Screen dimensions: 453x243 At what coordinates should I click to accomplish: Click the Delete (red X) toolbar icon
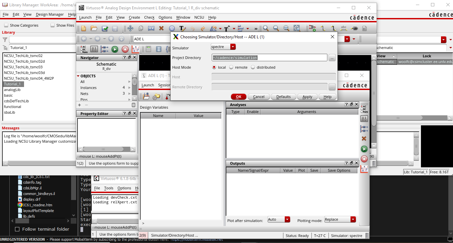(162, 29)
